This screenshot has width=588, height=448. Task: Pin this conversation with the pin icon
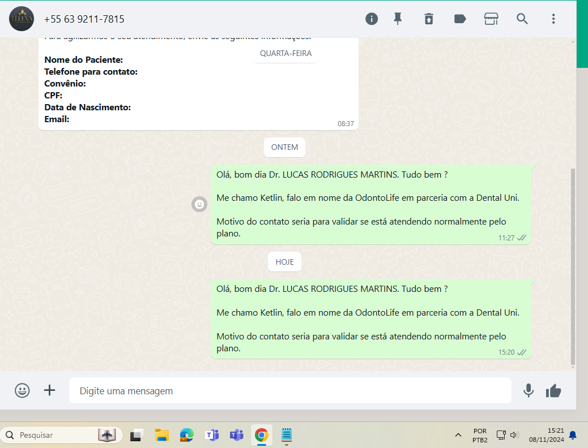398,19
